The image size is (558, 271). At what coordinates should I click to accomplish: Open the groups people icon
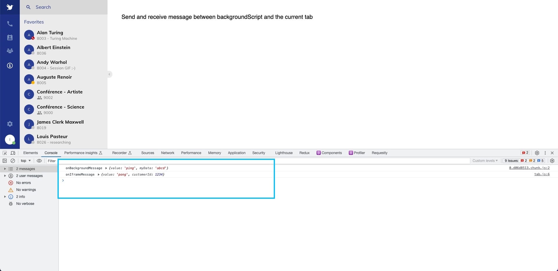point(10,51)
